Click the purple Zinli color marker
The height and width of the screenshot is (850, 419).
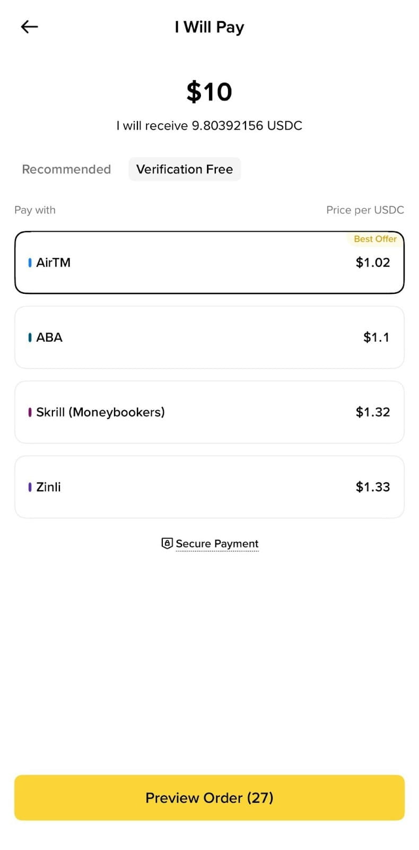point(30,487)
